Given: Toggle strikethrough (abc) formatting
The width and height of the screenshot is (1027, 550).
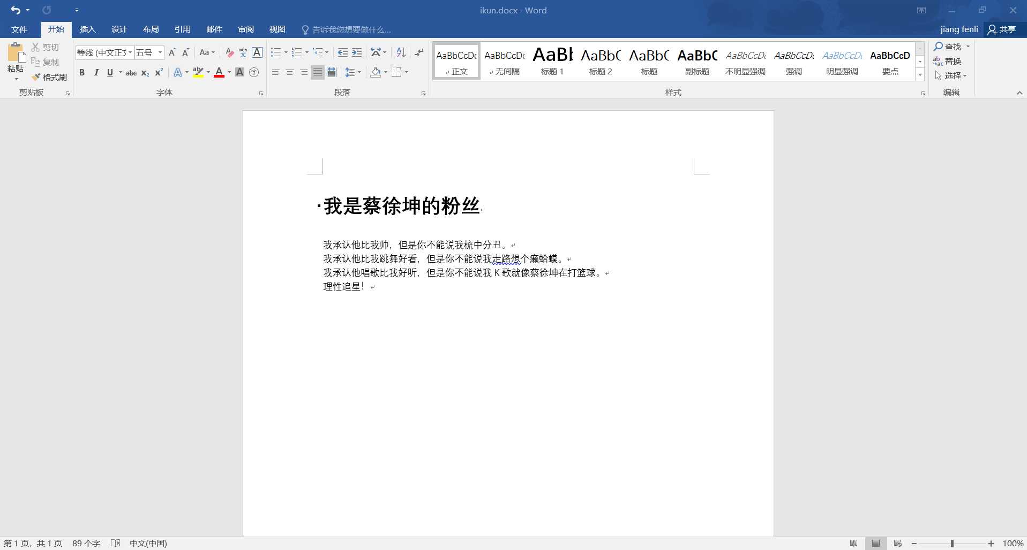Looking at the screenshot, I should tap(131, 72).
